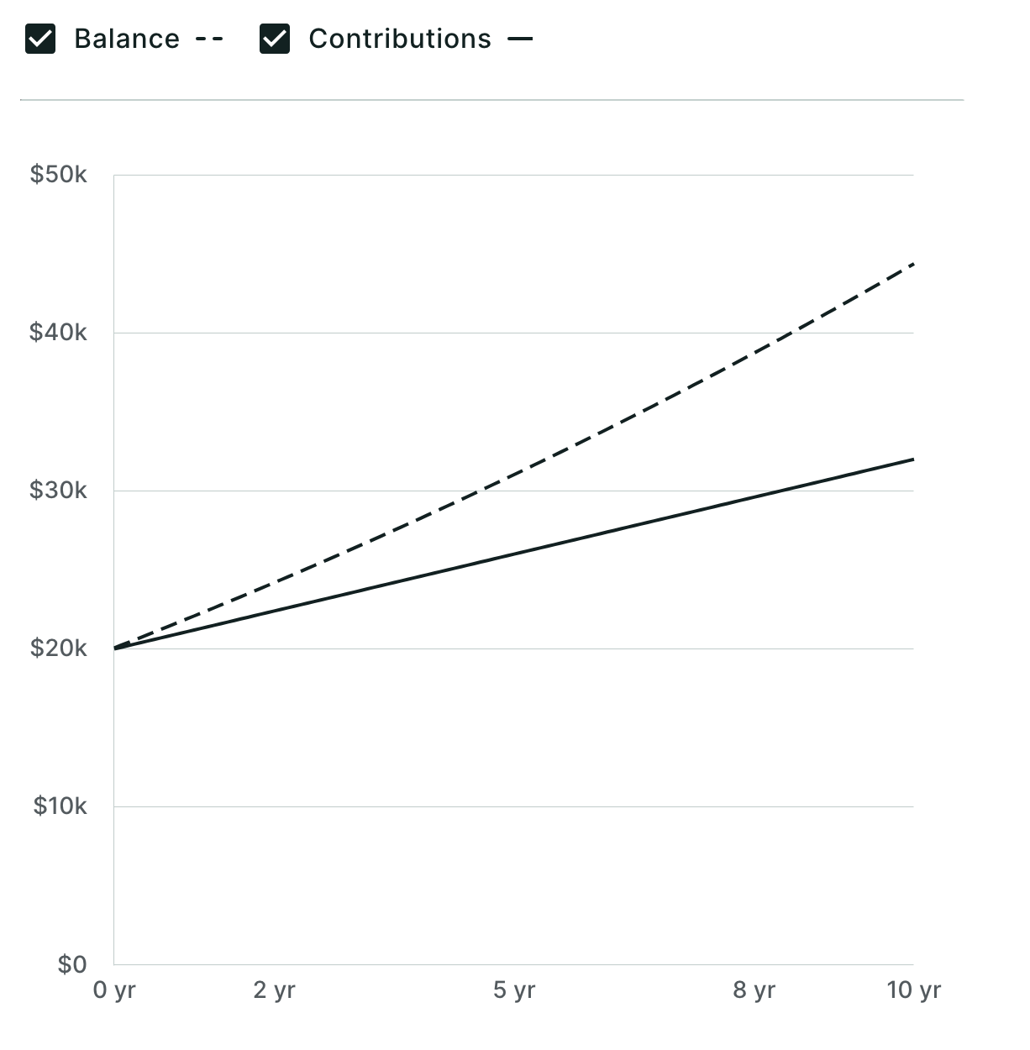Uncheck the Balance checkbox
Viewport: 1030px width, 1050px height.
point(40,39)
